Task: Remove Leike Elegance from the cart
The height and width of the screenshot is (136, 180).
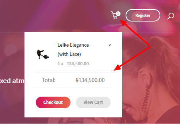Action: coord(110,45)
